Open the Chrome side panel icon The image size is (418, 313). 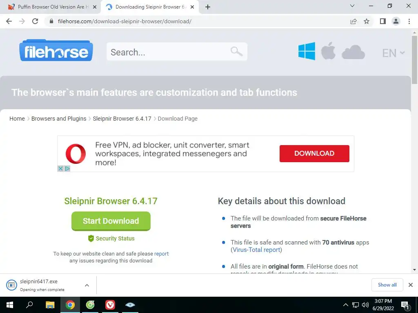[x=383, y=21]
